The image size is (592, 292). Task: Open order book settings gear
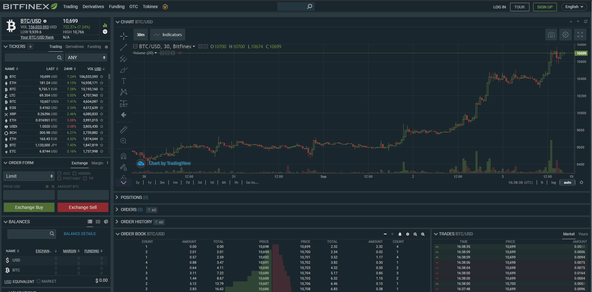(x=407, y=234)
